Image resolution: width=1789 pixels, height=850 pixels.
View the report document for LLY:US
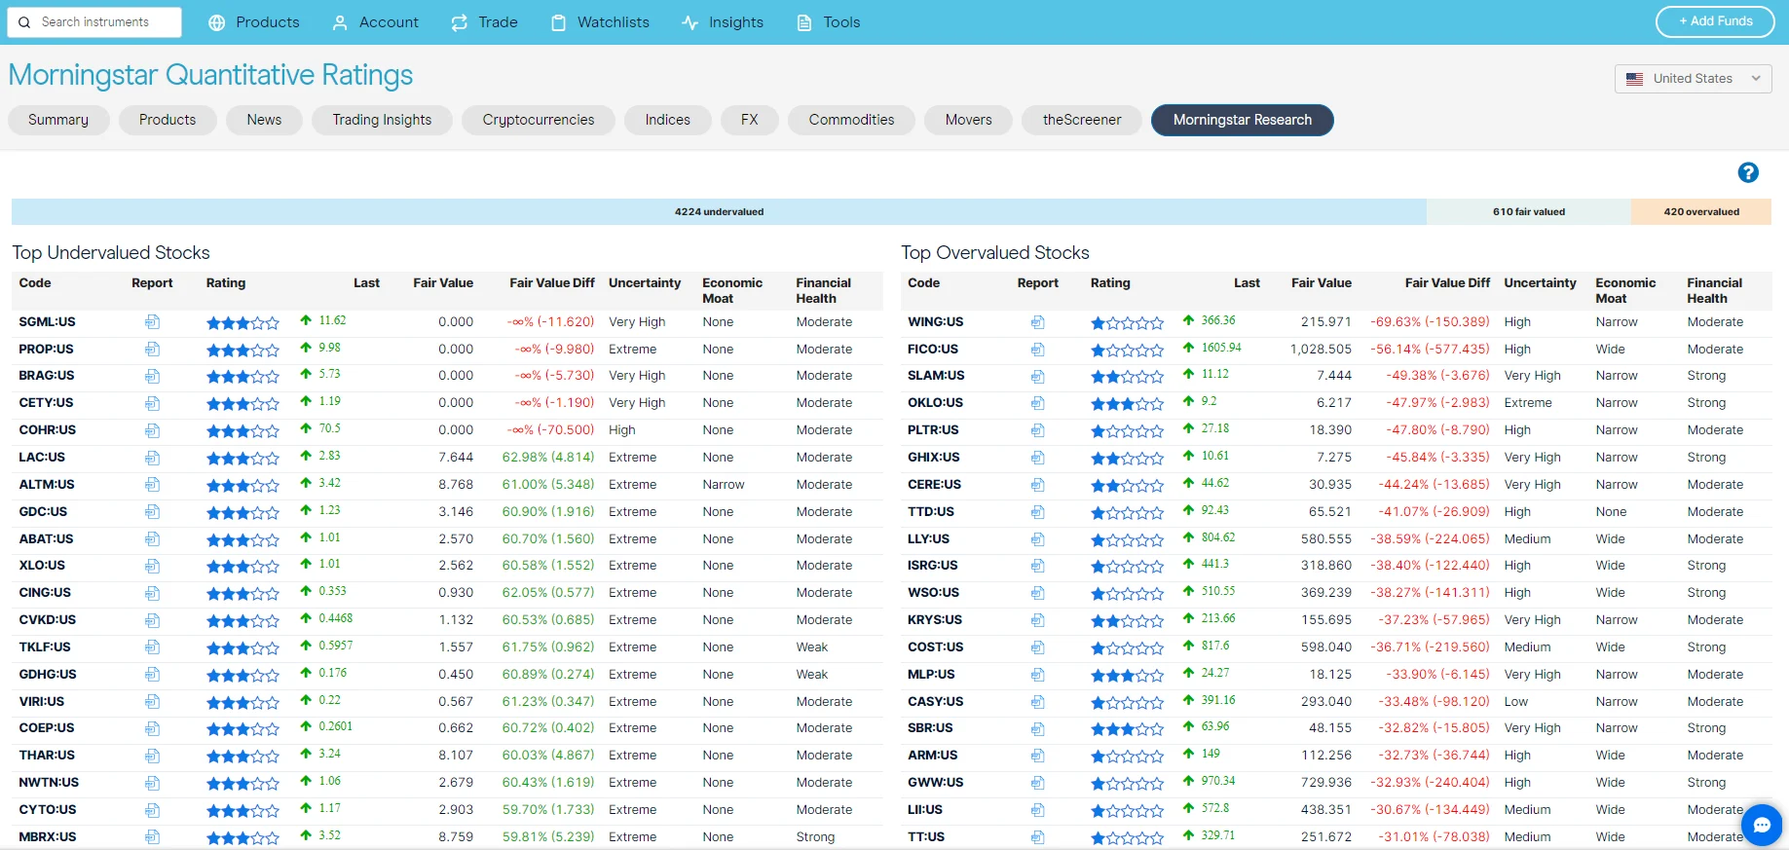[x=1037, y=539]
